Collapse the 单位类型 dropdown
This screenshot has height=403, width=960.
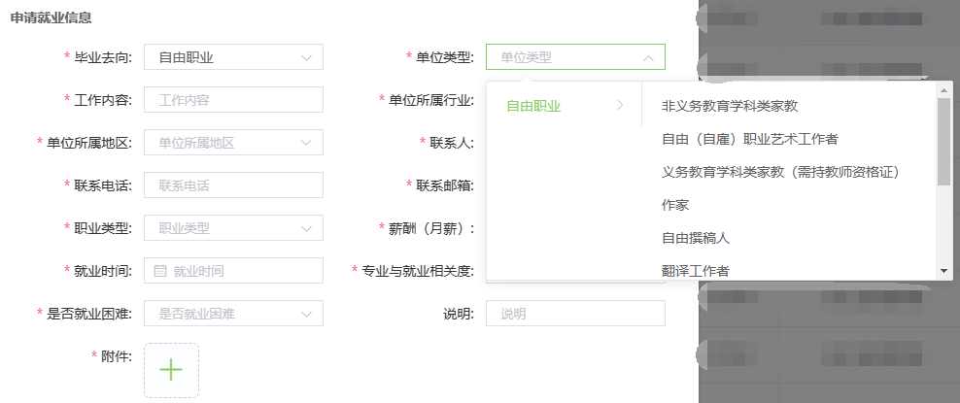coord(648,57)
